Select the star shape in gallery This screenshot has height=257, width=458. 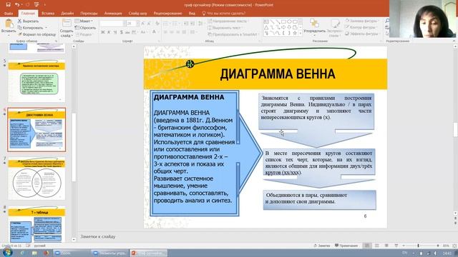(x=295, y=34)
